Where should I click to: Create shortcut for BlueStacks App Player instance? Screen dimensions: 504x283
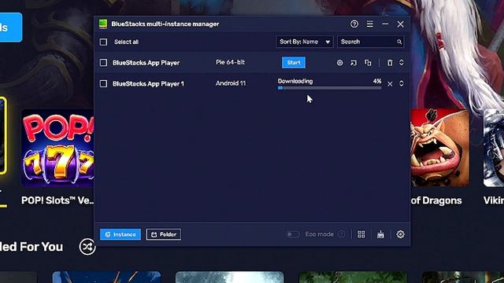354,63
